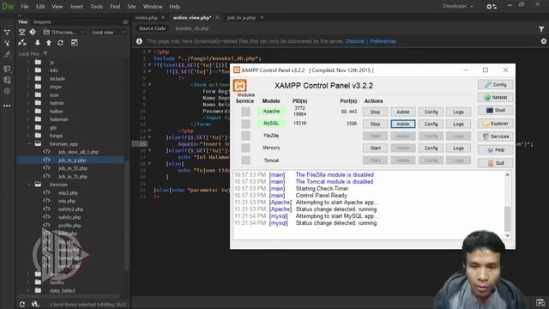Start the Mercury module

click(x=375, y=148)
